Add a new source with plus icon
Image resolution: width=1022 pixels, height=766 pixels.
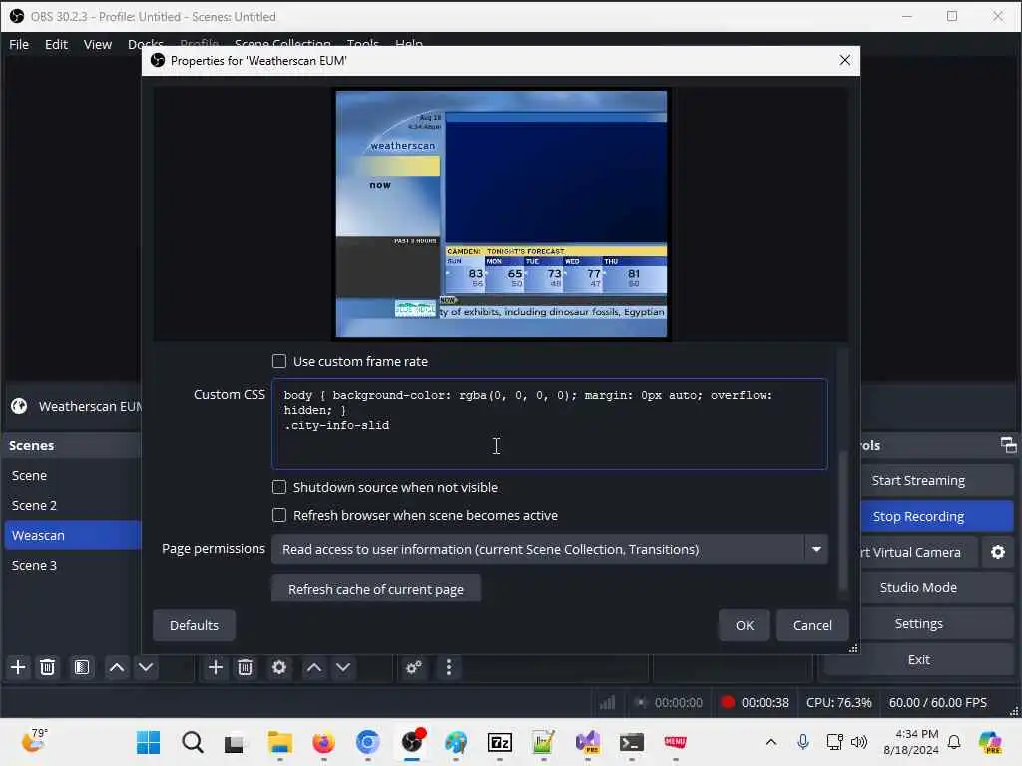pos(216,667)
